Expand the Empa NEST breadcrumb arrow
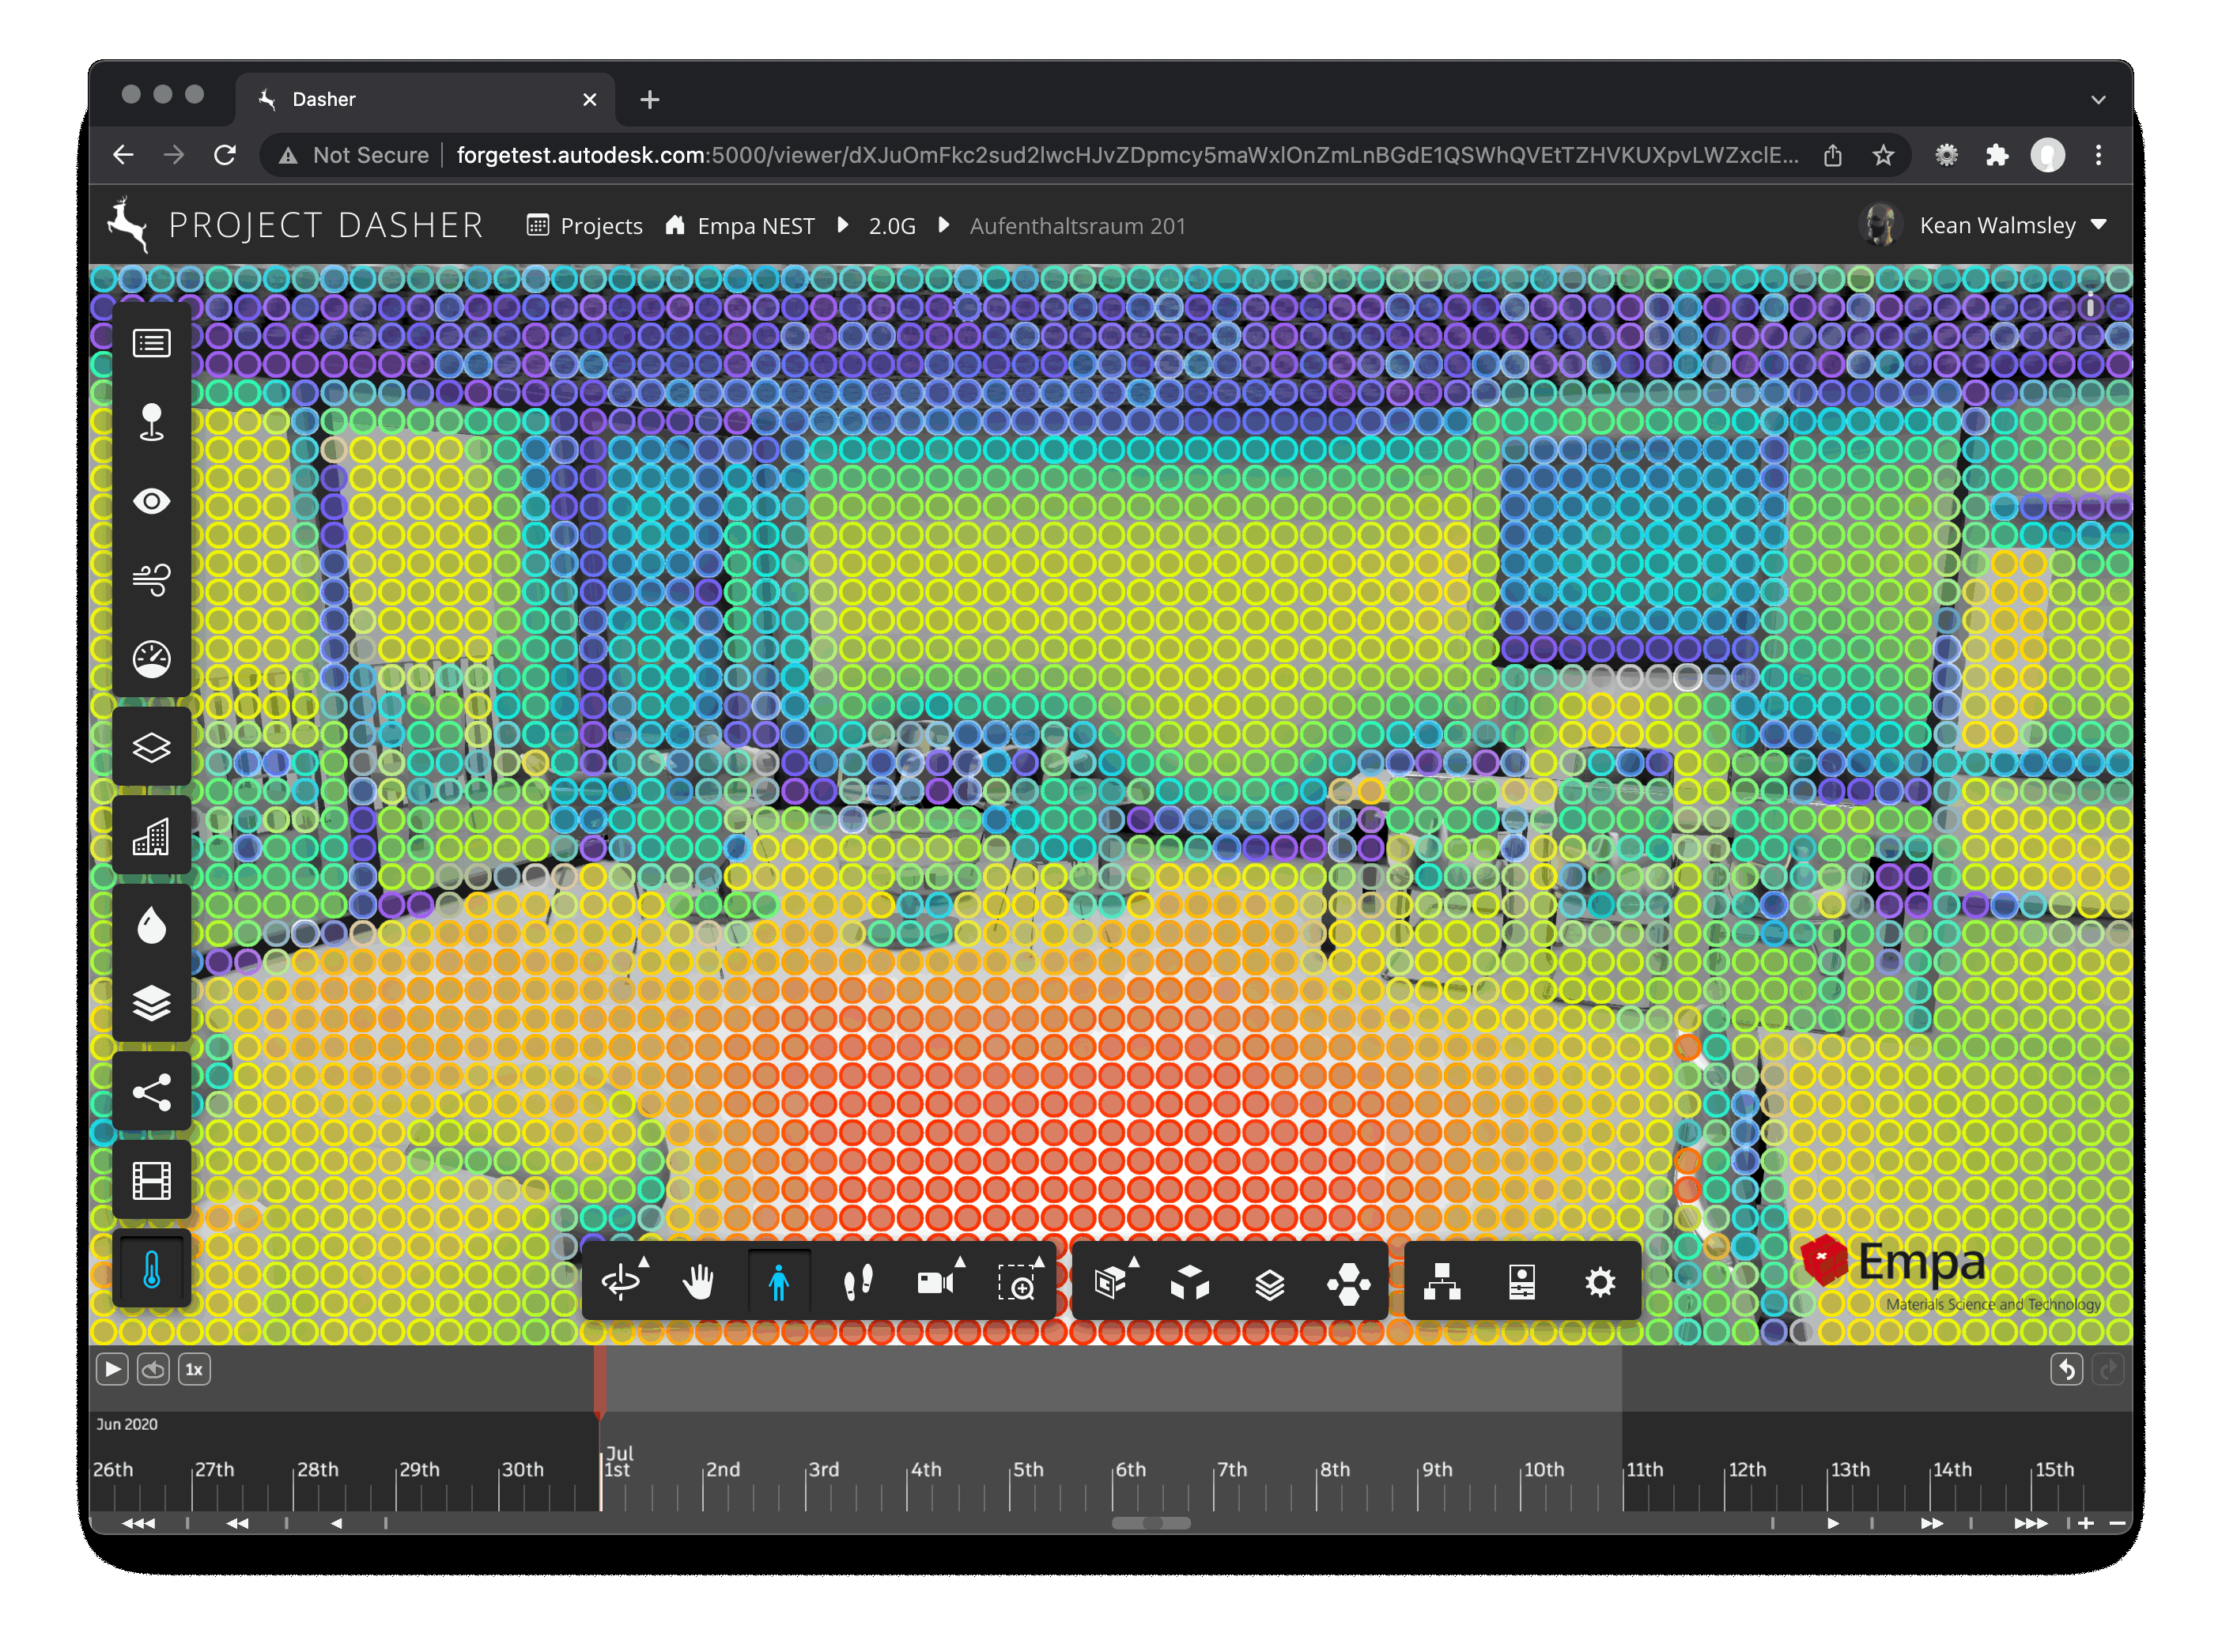The image size is (2222, 1652). tap(842, 226)
